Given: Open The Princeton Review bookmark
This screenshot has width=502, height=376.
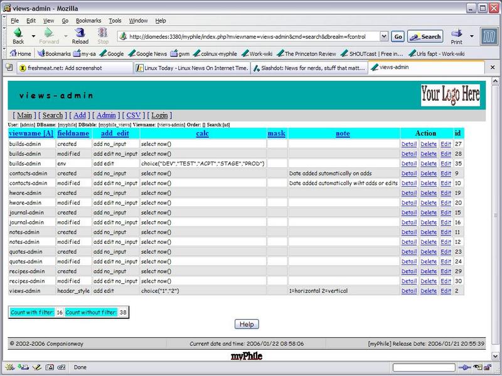Looking at the screenshot, I should click(x=306, y=53).
